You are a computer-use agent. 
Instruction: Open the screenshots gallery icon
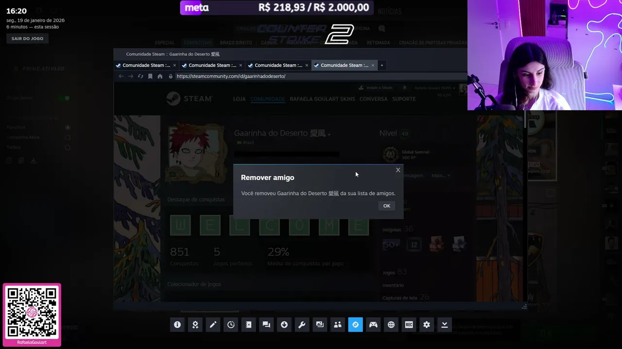point(320,325)
